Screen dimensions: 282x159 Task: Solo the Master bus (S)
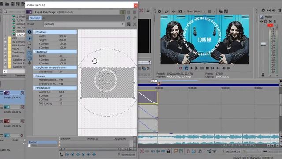(275, 22)
